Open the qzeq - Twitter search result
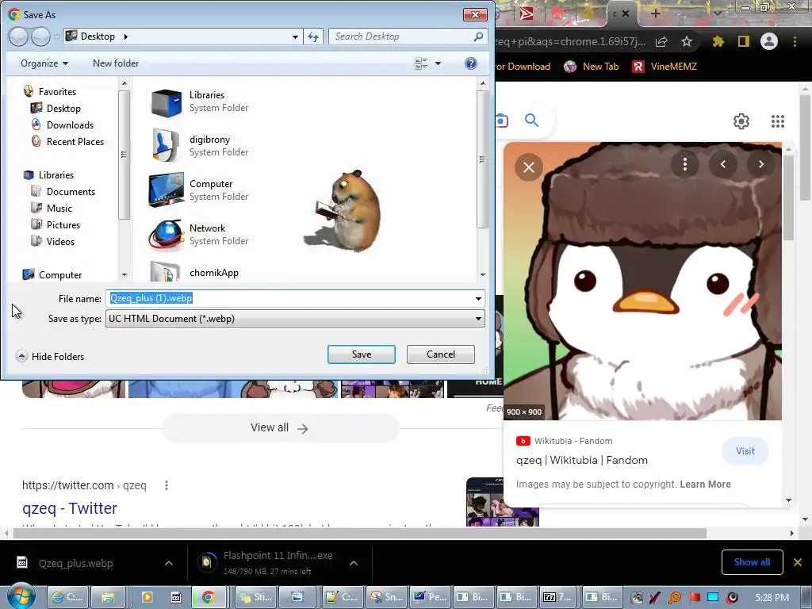The height and width of the screenshot is (609, 812). 70,508
